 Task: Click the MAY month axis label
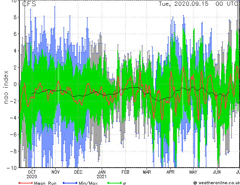click(193, 172)
